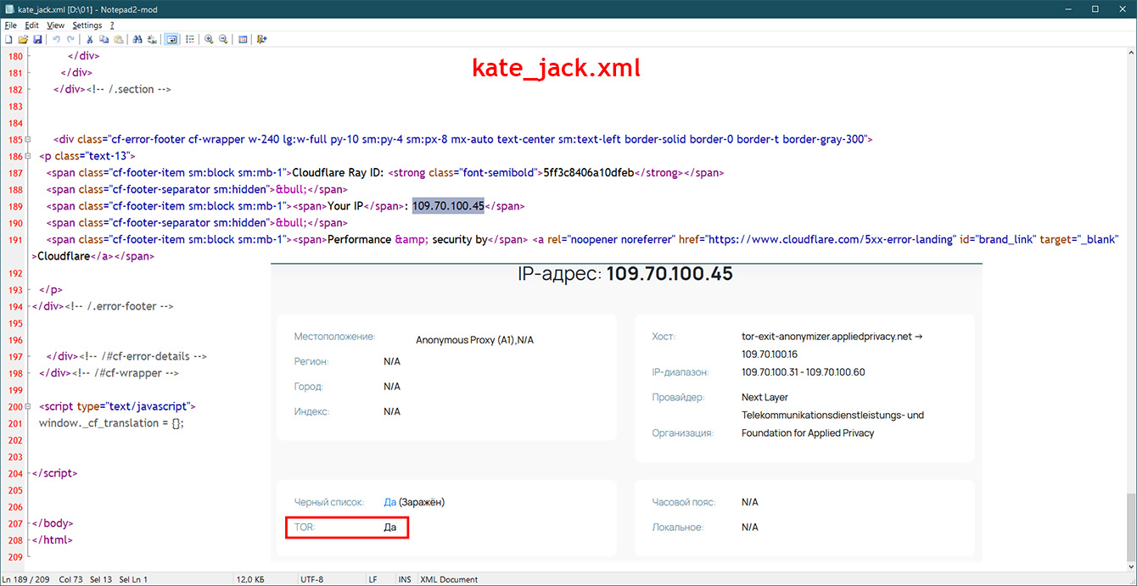This screenshot has width=1137, height=586.
Task: Cut selection with the scissors icon
Action: click(x=89, y=40)
